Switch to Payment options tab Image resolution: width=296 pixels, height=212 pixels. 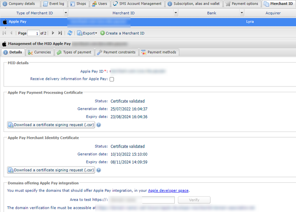click(242, 4)
